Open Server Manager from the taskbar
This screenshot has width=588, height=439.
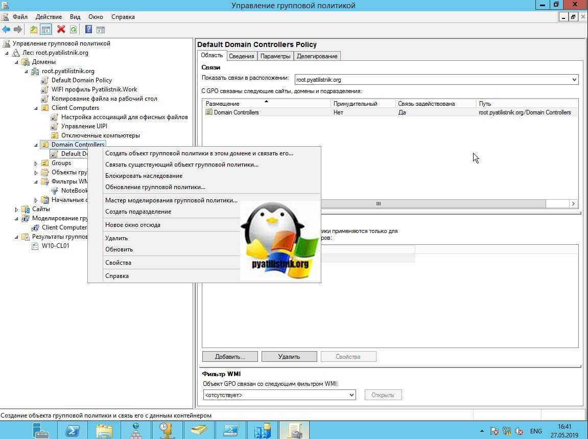point(41,430)
